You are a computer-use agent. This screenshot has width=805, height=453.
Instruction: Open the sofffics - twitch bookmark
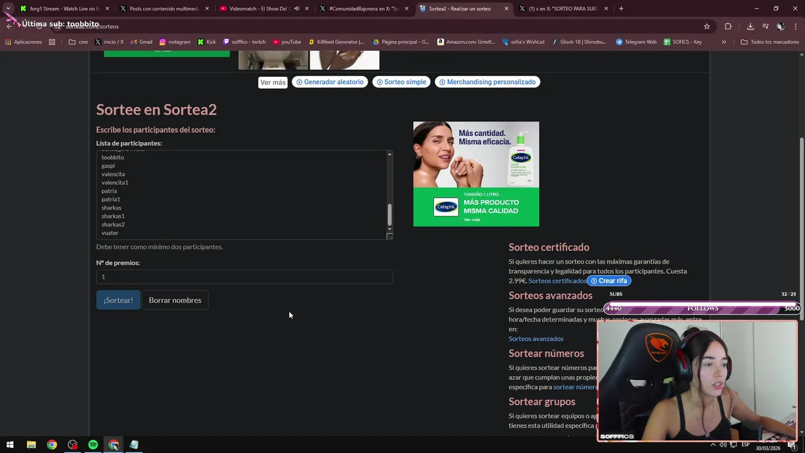(x=244, y=42)
